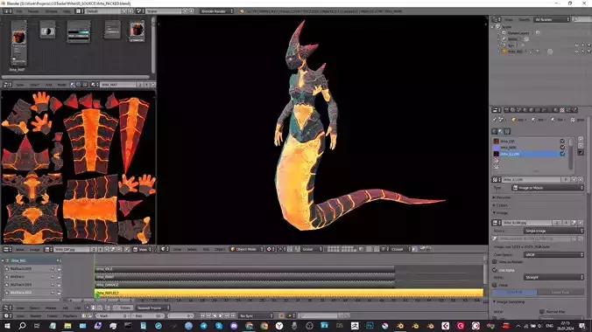Expand the Preview panel
This screenshot has width=592, height=332.
(x=503, y=197)
